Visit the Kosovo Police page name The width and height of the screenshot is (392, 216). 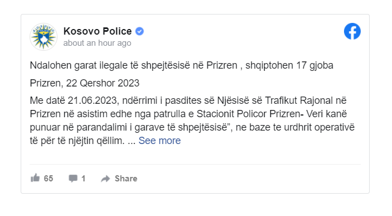tap(98, 31)
